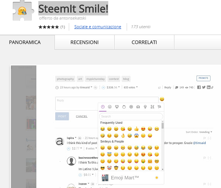Viewport: 221px width, 188px height.
Task: Open the CORRELATI tab
Action: [x=144, y=42]
